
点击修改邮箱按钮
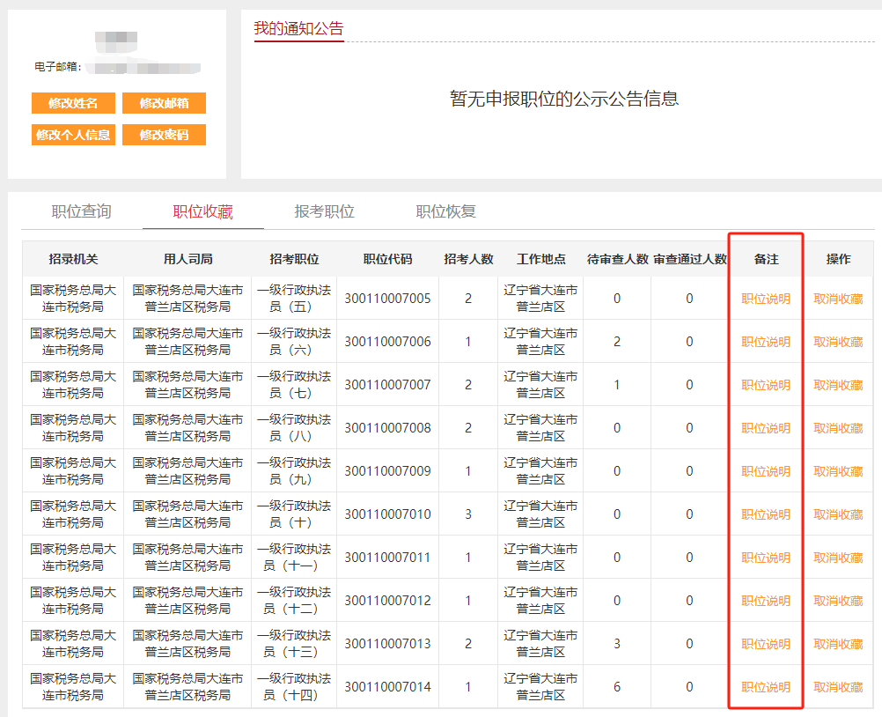166,103
